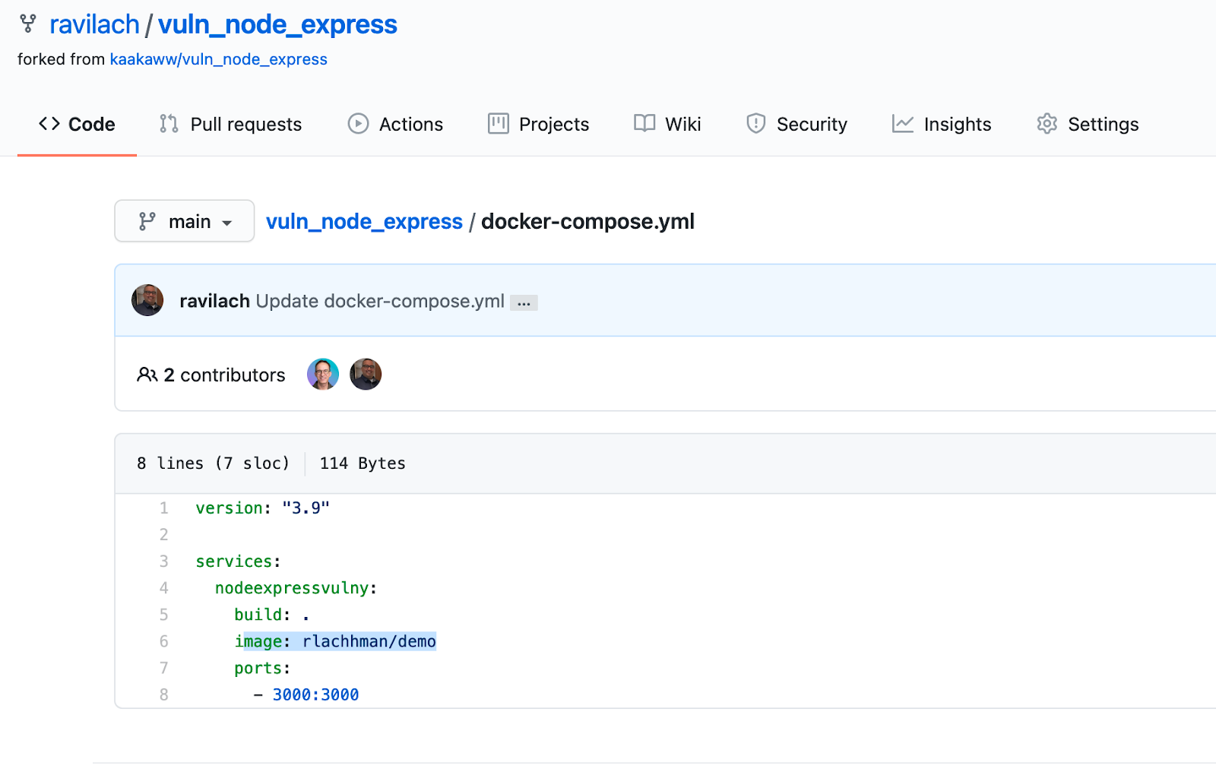Select line number 7
1216x775 pixels.
163,668
